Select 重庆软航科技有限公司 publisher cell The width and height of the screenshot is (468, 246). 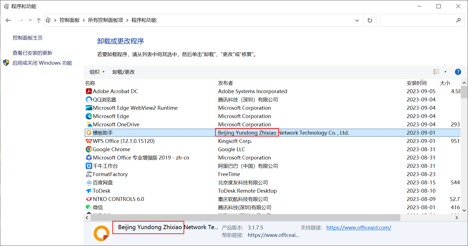243,199
